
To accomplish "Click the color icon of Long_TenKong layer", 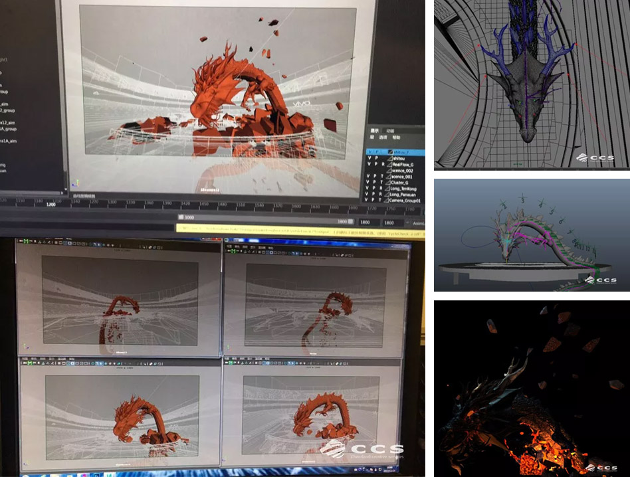I will tap(387, 189).
